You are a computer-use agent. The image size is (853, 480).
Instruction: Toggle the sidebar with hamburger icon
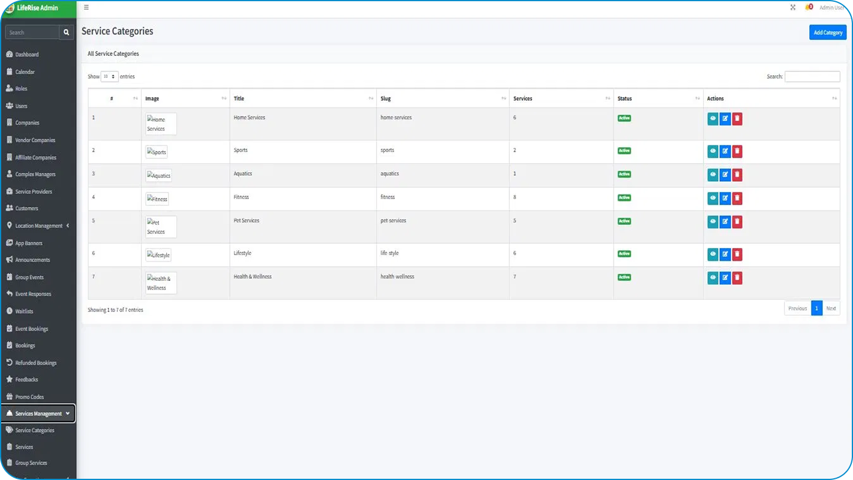(x=86, y=8)
